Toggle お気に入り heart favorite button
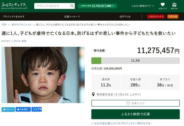 coord(135,103)
